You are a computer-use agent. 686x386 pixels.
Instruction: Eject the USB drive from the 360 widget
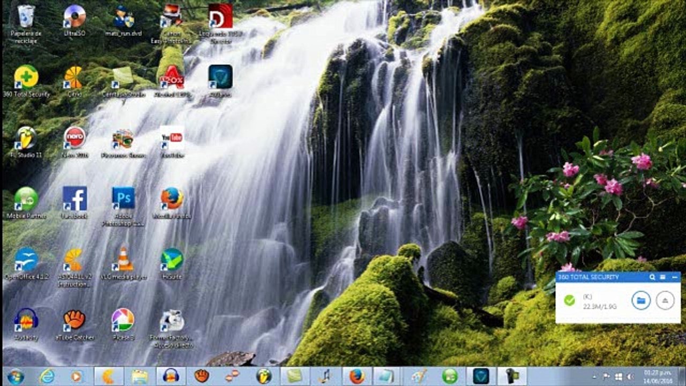point(665,301)
